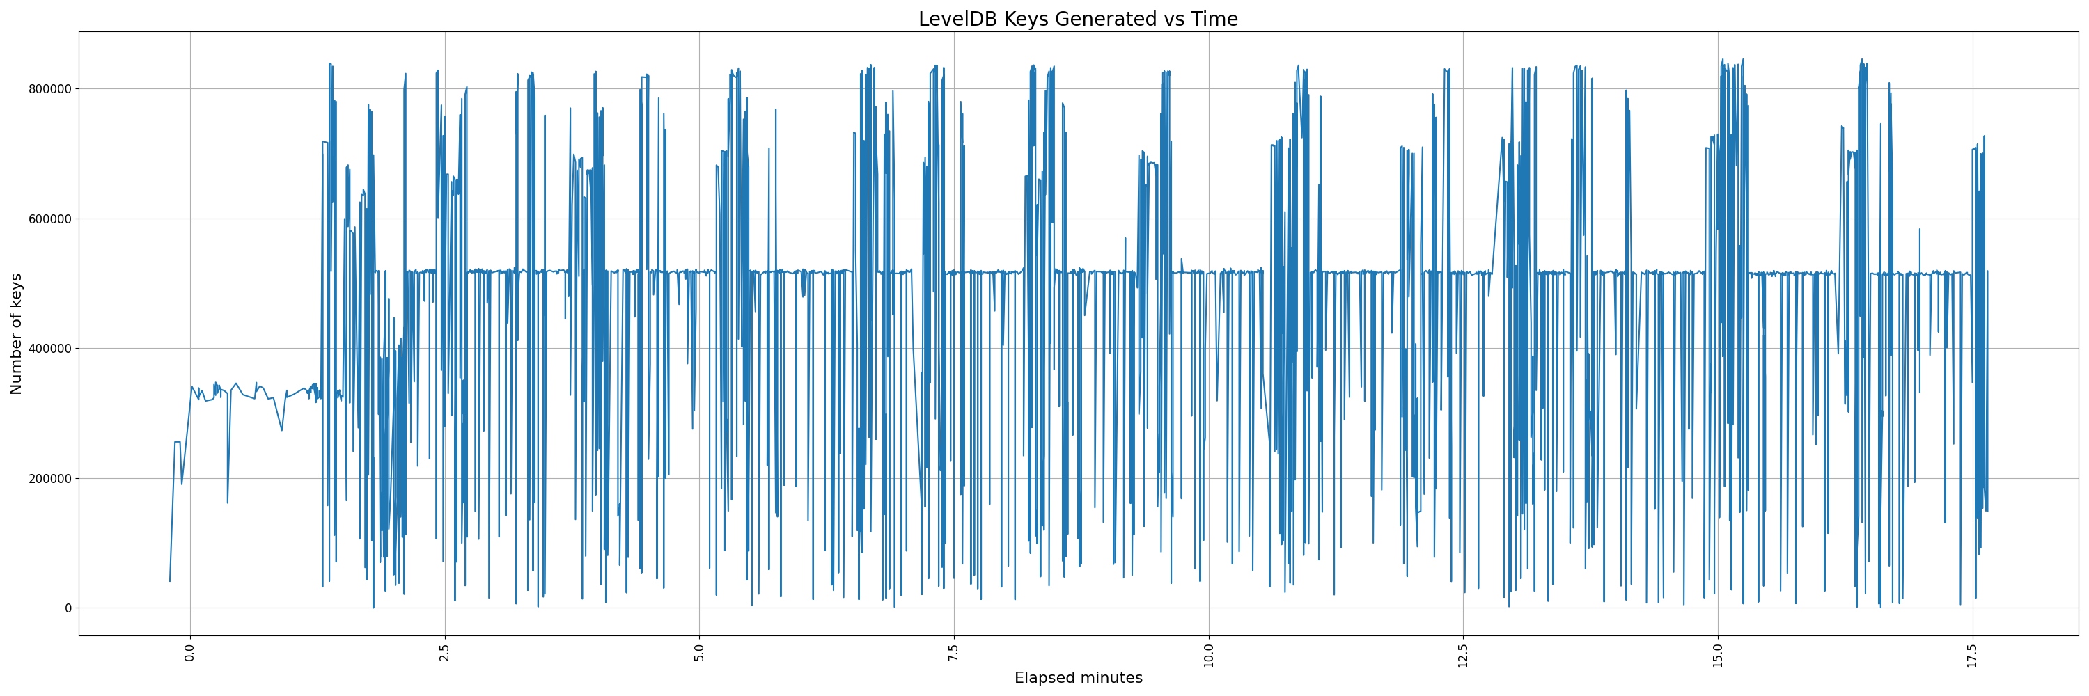Screen dimensions: 2089x696
Task: Select the 2.5 tick label on x-axis
Action: [444, 653]
